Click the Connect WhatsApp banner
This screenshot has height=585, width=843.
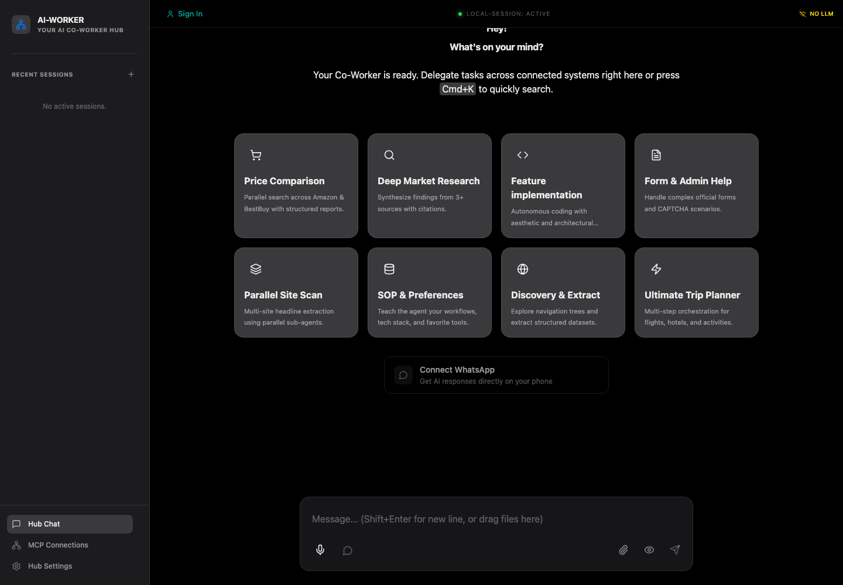tap(496, 375)
